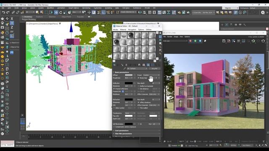Click Show Shaded Material in Viewport icon

coord(148,65)
